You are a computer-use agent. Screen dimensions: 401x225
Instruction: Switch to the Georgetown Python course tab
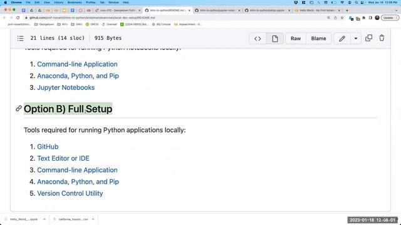pos(118,11)
